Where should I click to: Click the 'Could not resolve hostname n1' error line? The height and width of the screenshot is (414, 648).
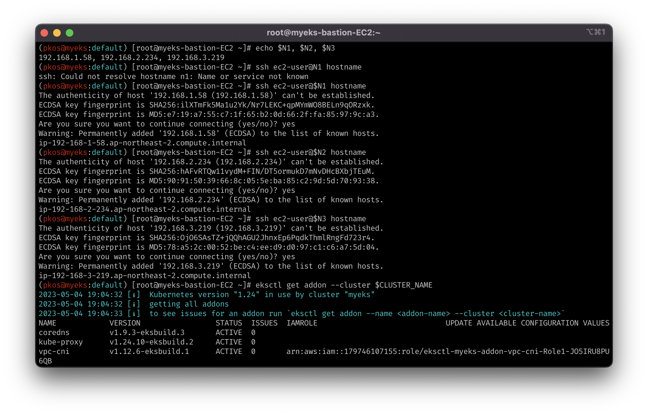174,76
